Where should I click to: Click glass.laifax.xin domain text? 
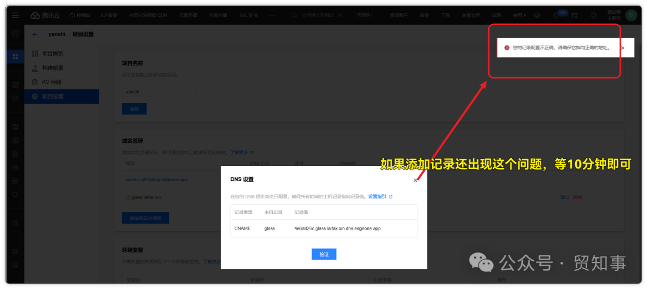pos(146,197)
